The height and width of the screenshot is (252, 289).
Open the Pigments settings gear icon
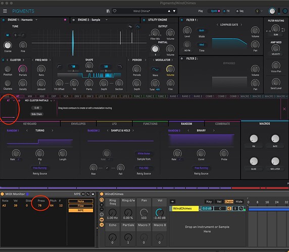tap(285, 11)
